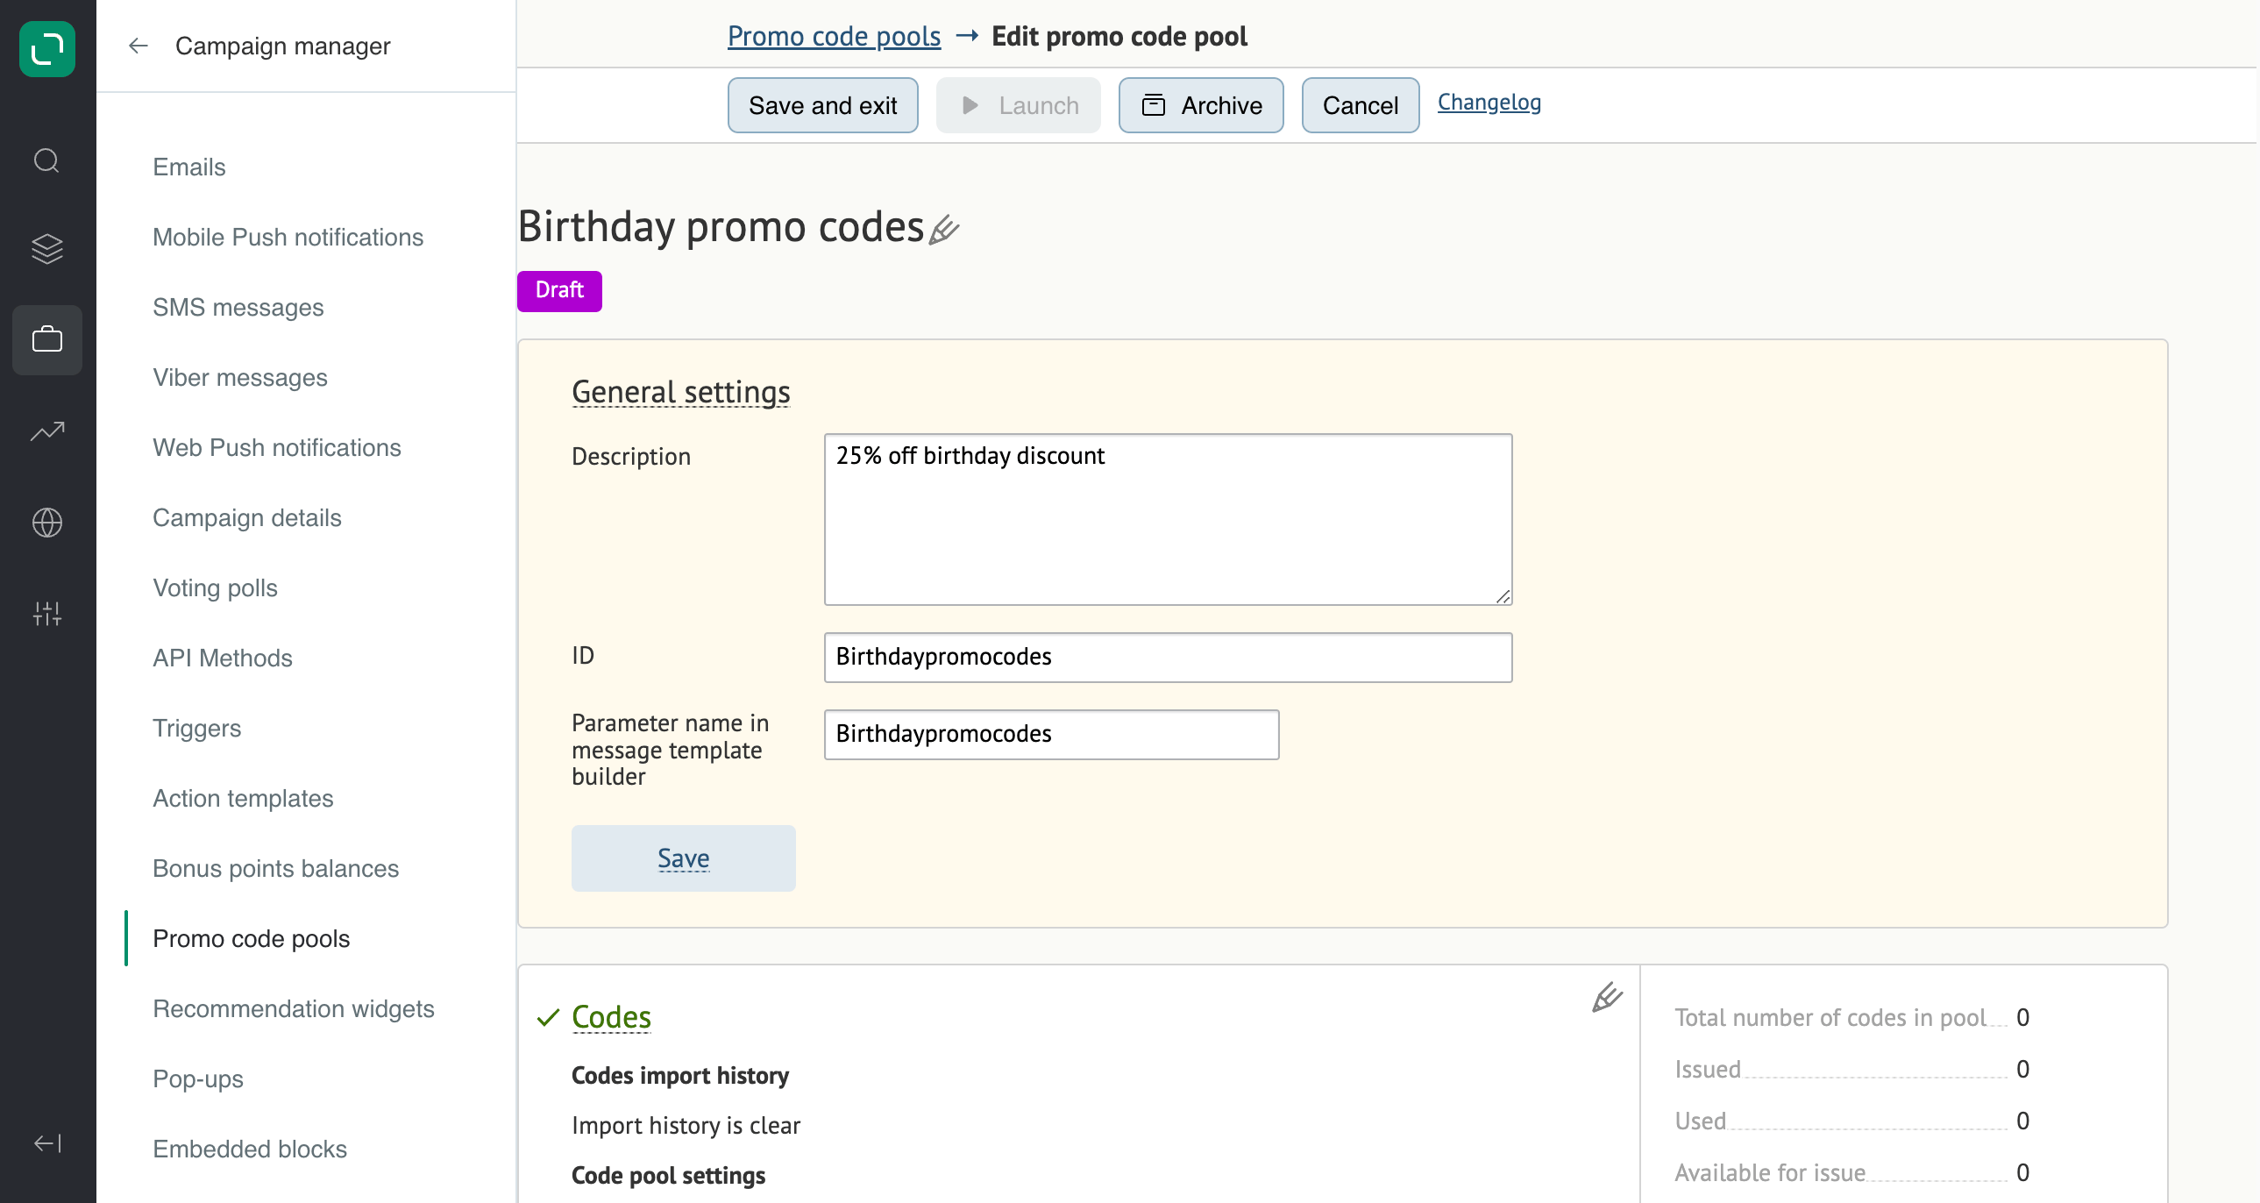Click 'Codes import history' heading

680,1076
